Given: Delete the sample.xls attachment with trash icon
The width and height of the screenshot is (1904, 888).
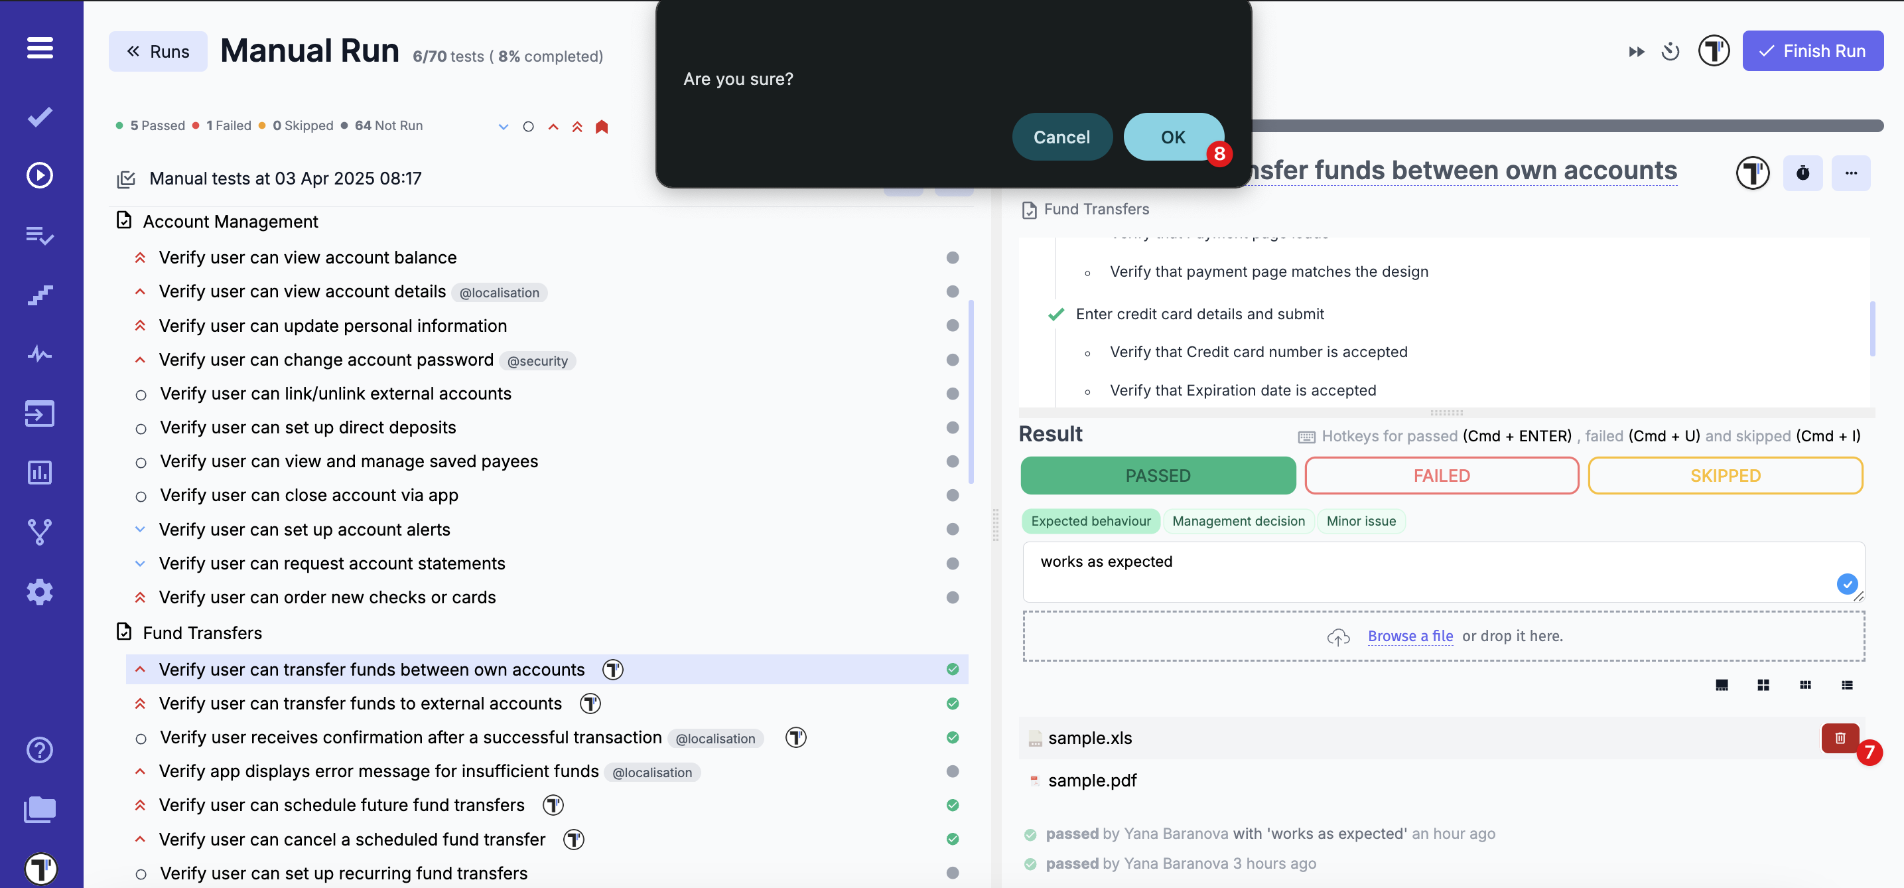Looking at the screenshot, I should (x=1839, y=737).
